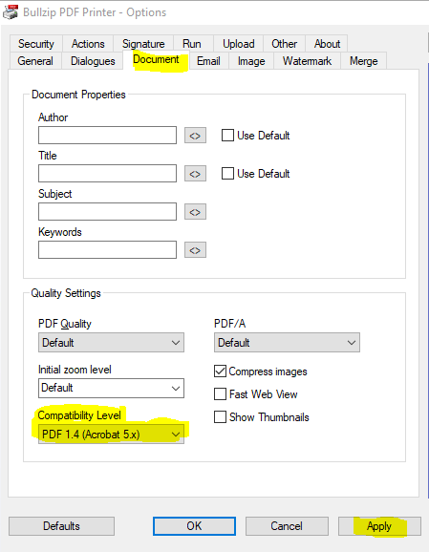Image resolution: width=429 pixels, height=552 pixels.
Task: Open the Security tab
Action: 36,44
